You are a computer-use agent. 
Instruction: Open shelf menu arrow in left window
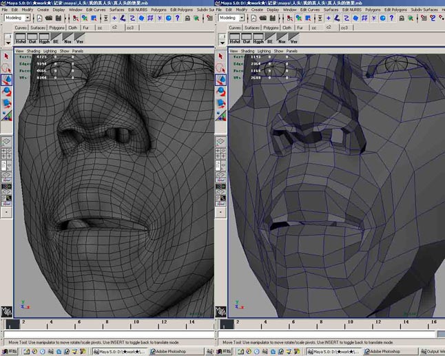8,43
